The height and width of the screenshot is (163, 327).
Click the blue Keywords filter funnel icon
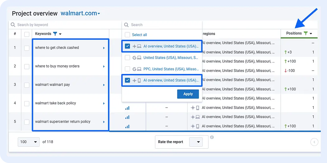coord(55,34)
